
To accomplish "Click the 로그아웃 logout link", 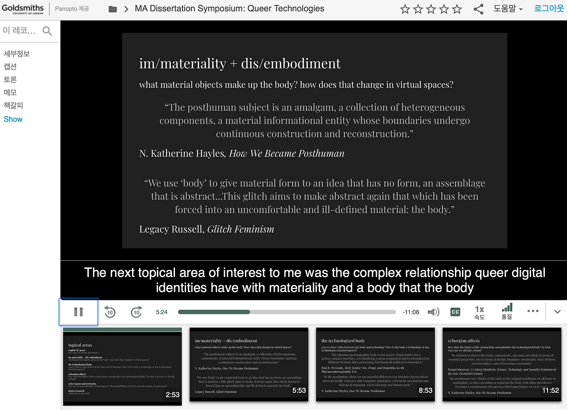I will [549, 8].
